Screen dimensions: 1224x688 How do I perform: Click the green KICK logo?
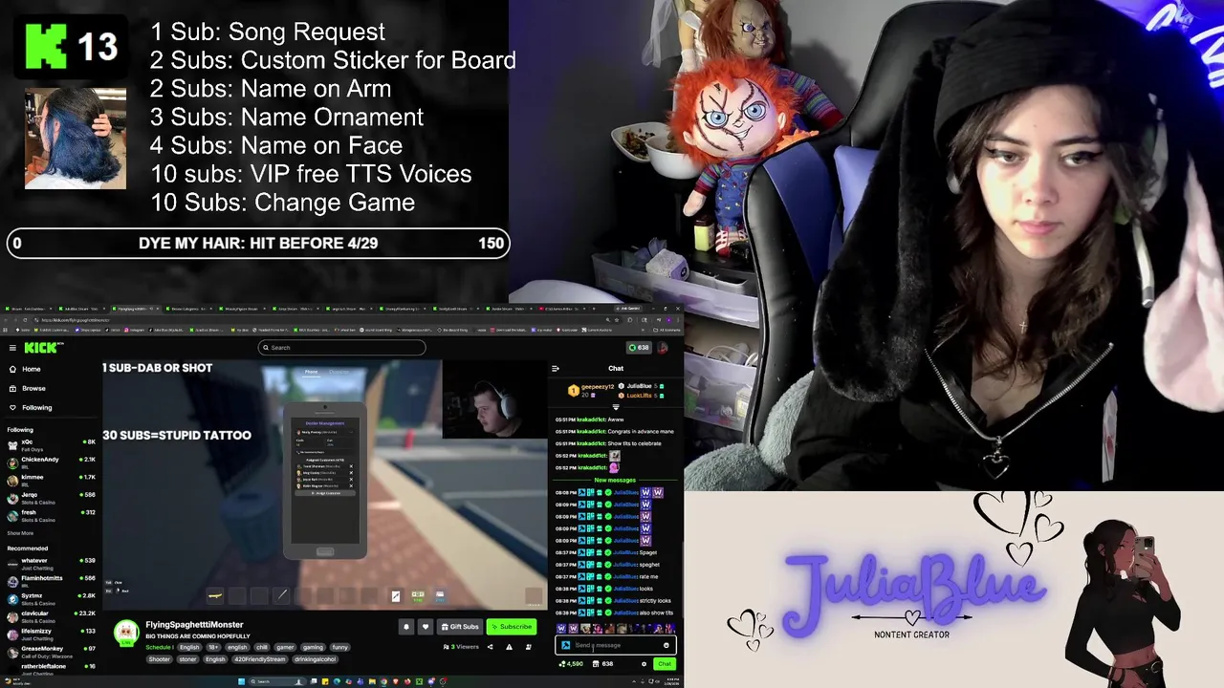tap(41, 348)
